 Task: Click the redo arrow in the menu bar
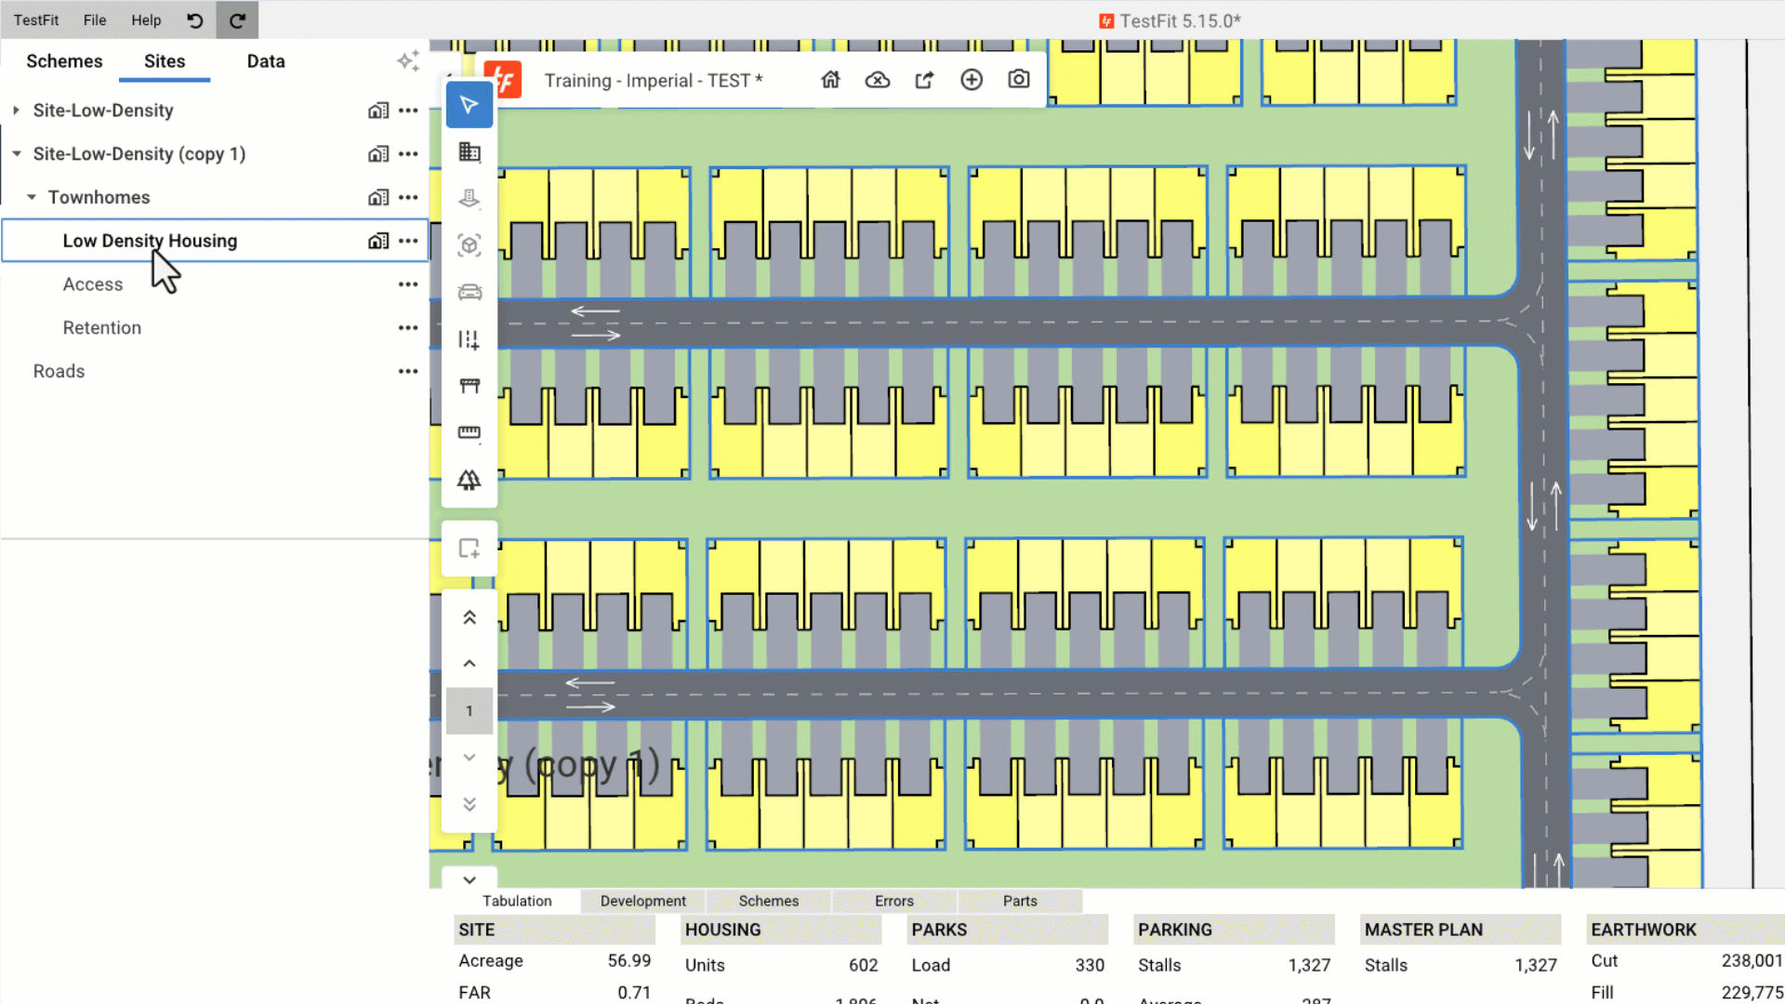pyautogui.click(x=237, y=20)
